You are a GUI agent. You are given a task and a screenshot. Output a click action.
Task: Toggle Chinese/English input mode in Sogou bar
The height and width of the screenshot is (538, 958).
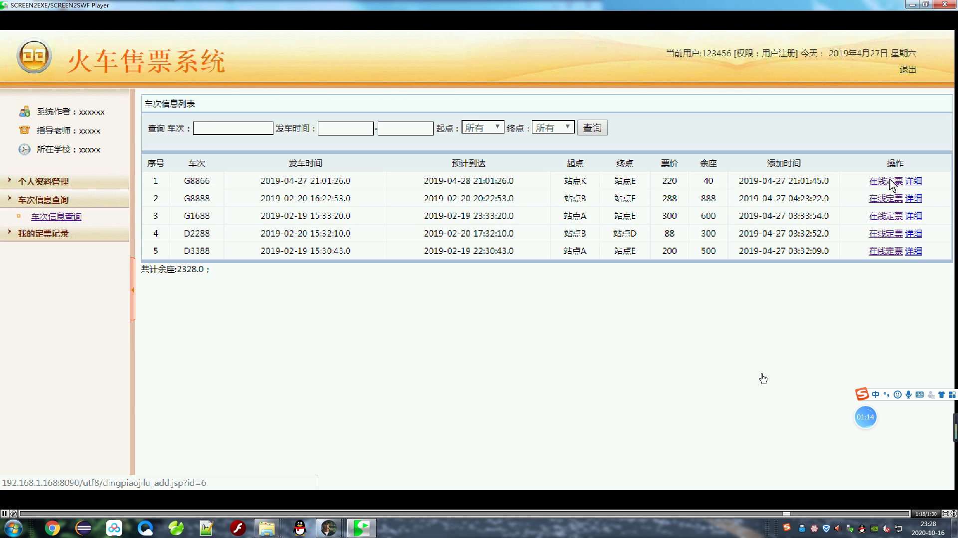pos(876,395)
